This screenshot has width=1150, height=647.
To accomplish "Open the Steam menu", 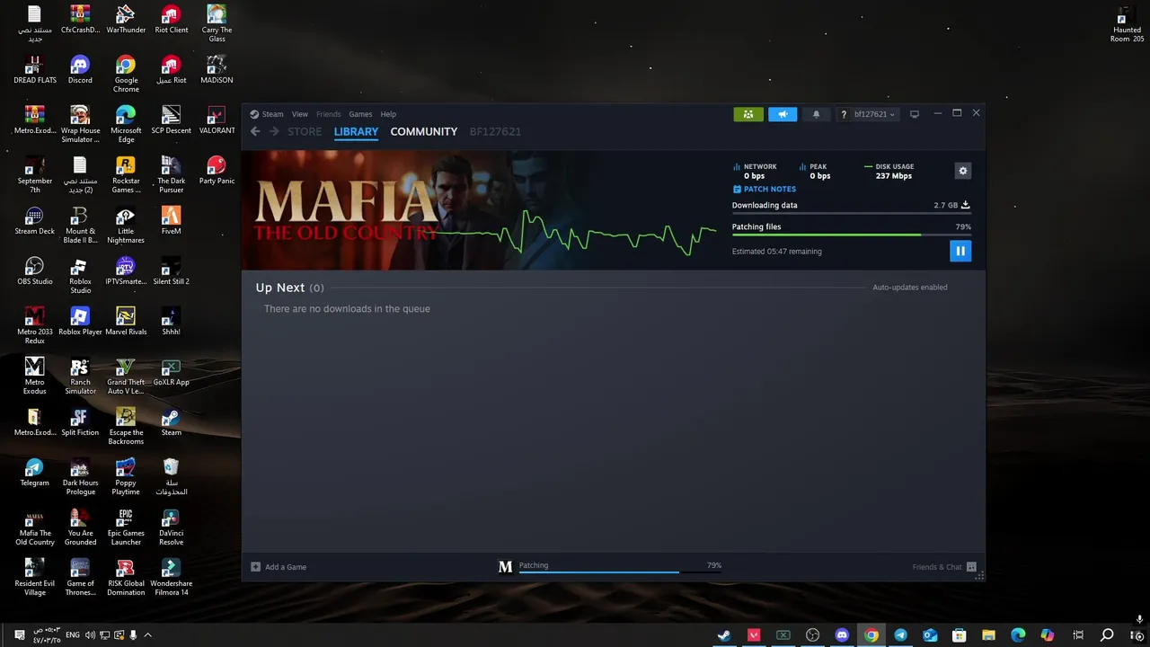I will coord(267,114).
